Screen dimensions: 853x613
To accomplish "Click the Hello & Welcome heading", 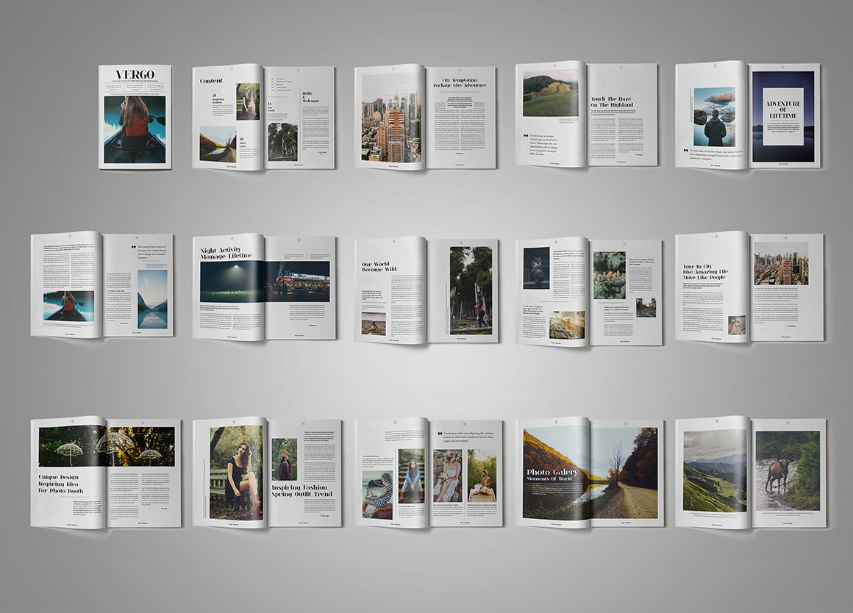I will point(311,97).
